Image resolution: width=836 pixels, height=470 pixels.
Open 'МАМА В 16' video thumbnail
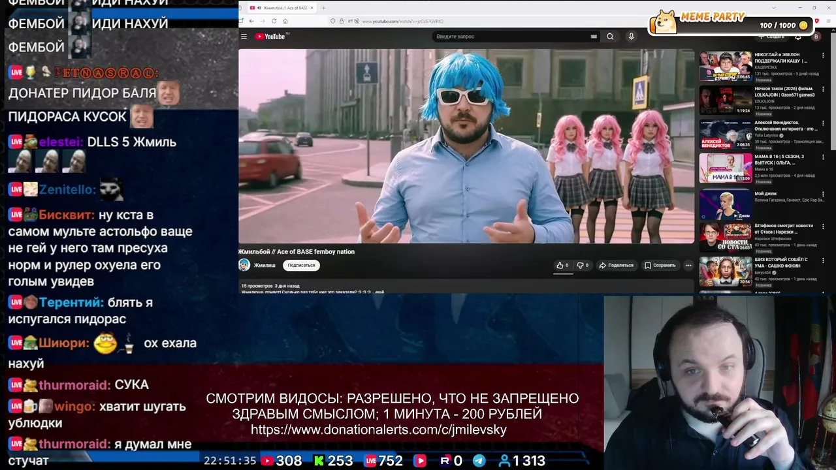click(726, 168)
